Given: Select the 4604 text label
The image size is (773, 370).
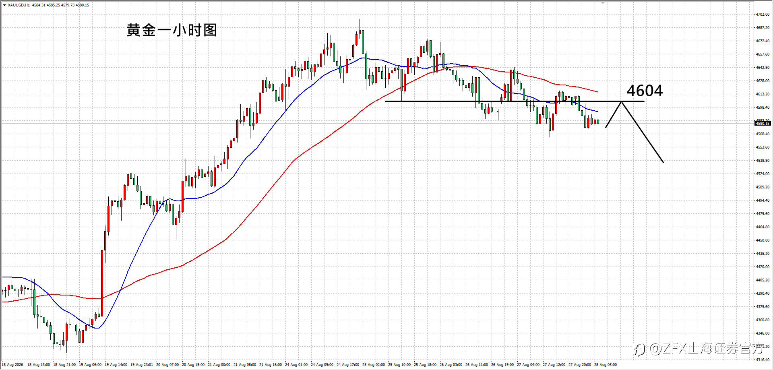Looking at the screenshot, I should pyautogui.click(x=645, y=91).
